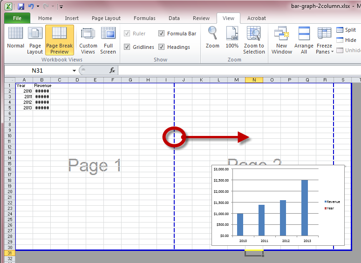The image size is (361, 263).
Task: Switch to the Home tab
Action: tap(45, 18)
